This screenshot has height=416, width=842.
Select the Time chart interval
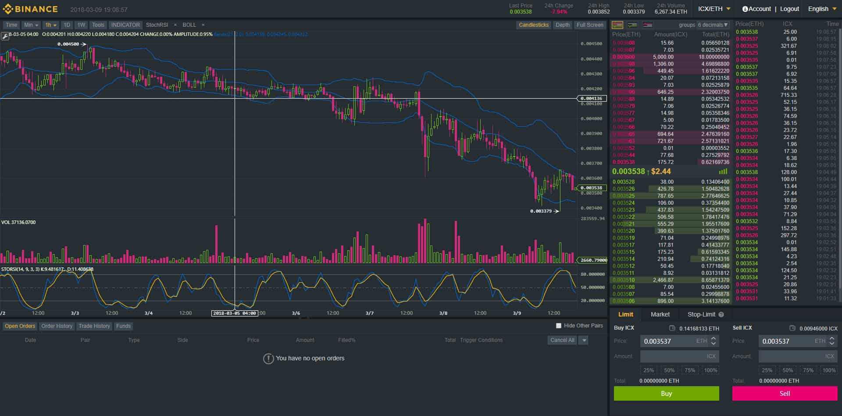[11, 25]
